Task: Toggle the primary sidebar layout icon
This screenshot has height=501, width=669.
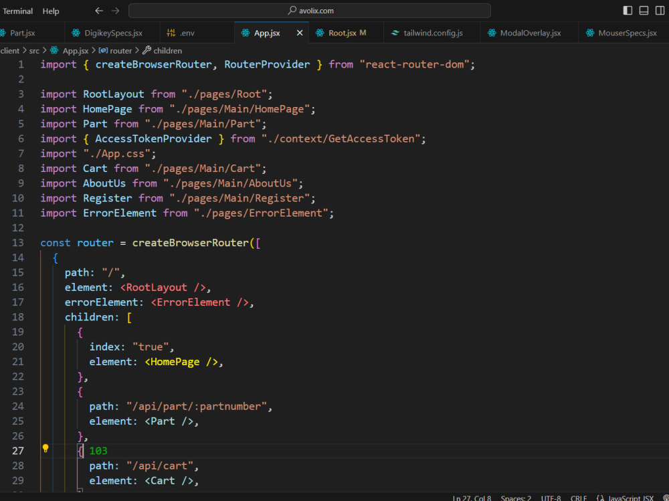Action: (628, 11)
